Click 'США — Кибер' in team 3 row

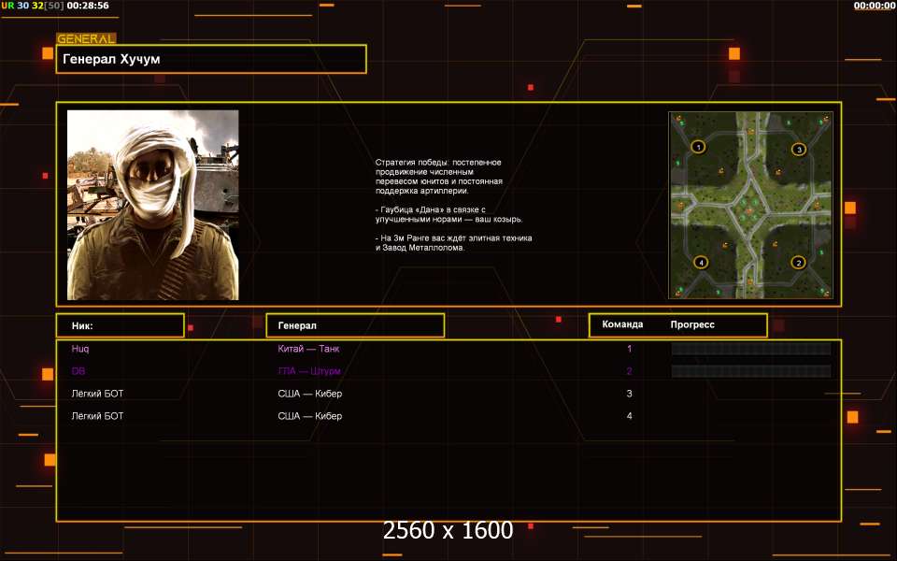[309, 394]
